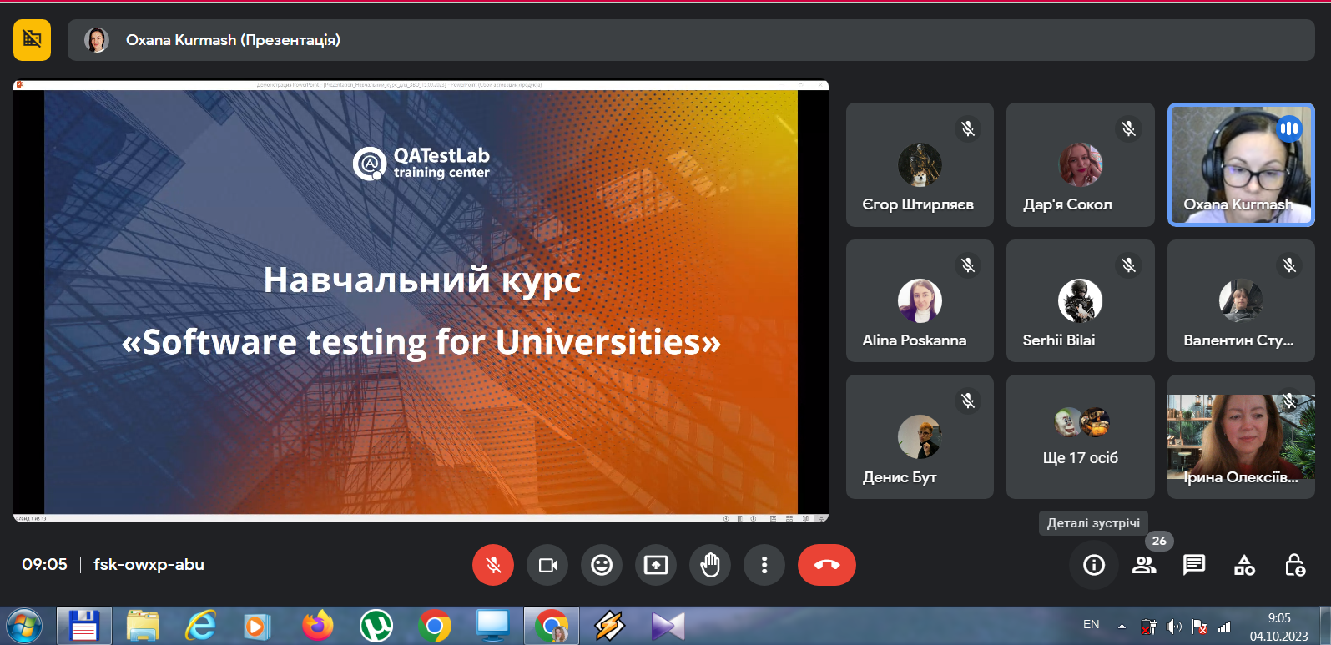Open the activities panel
1331x645 pixels.
tap(1244, 565)
